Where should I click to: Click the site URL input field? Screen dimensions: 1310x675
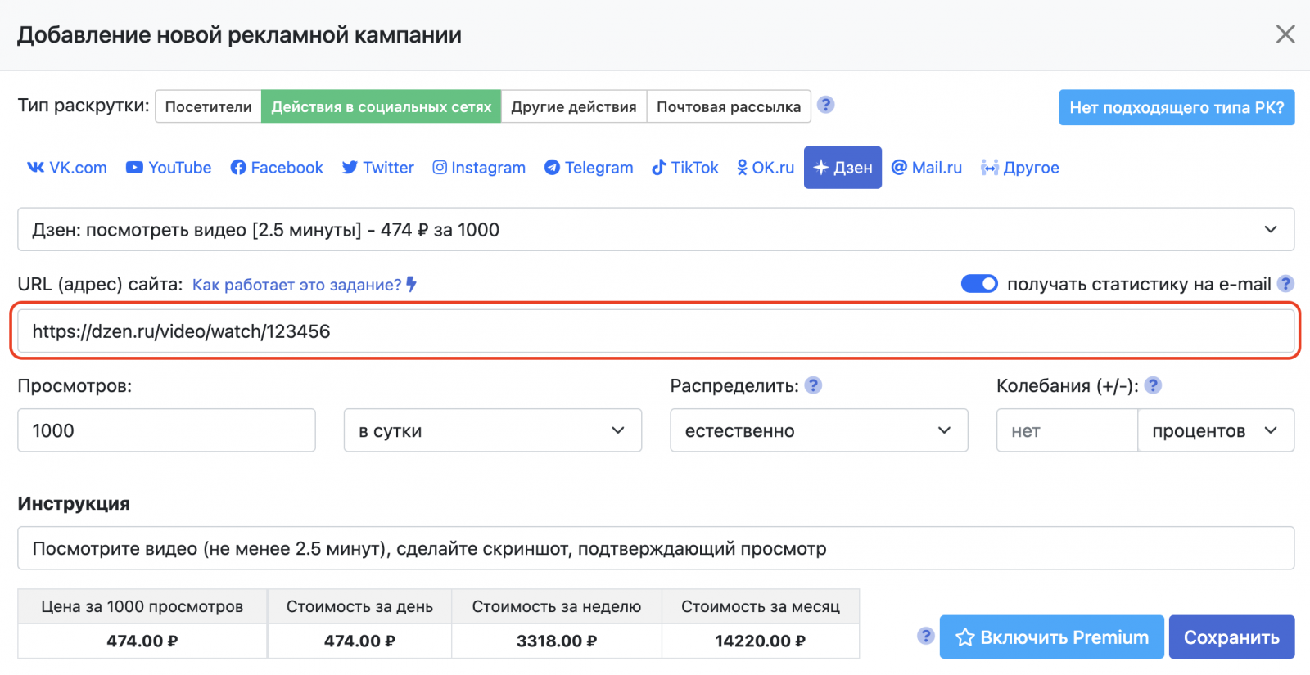655,331
